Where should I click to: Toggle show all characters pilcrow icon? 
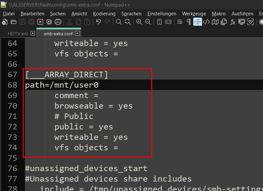coord(189,22)
